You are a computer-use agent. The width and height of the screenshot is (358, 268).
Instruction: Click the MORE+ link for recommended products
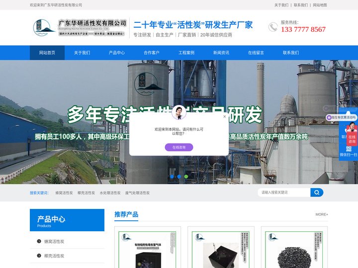pyautogui.click(x=322, y=214)
